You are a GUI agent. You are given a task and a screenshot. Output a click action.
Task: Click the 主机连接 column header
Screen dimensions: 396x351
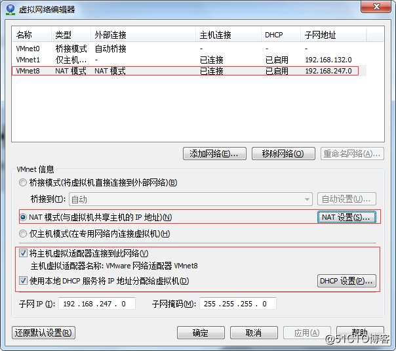point(228,35)
